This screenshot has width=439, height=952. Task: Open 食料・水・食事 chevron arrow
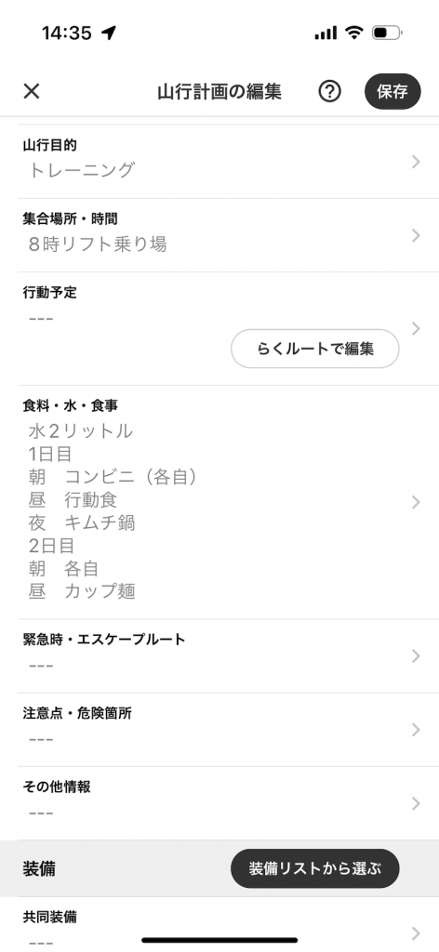pyautogui.click(x=416, y=502)
